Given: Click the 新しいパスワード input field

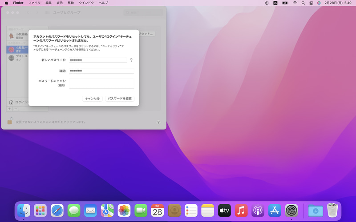Looking at the screenshot, I should pyautogui.click(x=98, y=60).
